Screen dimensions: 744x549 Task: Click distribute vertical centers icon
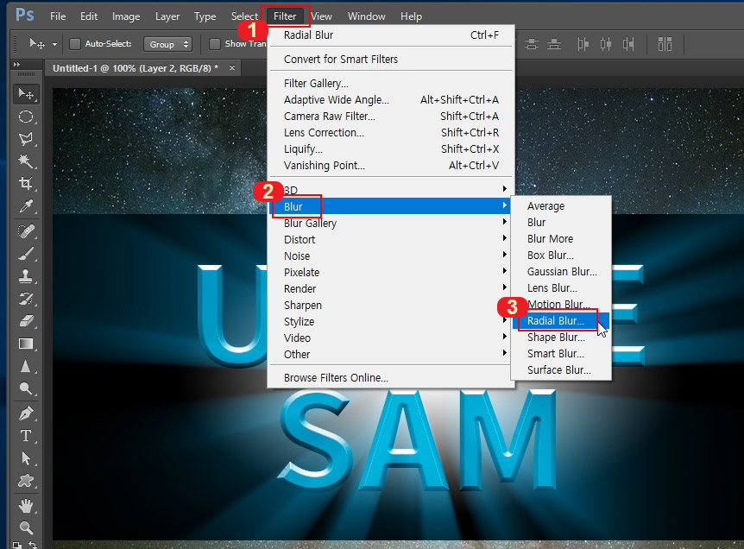[532, 44]
